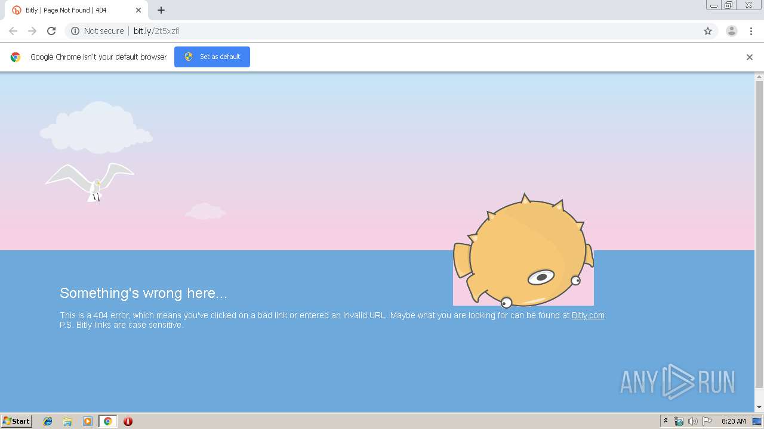Screen dimensions: 764x429
Task: Click the show desktop tray icon
Action: point(757,421)
